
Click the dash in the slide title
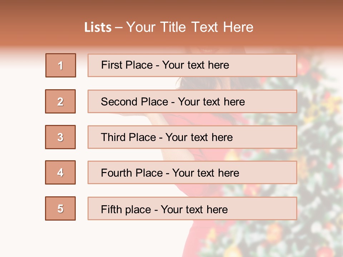119,27
